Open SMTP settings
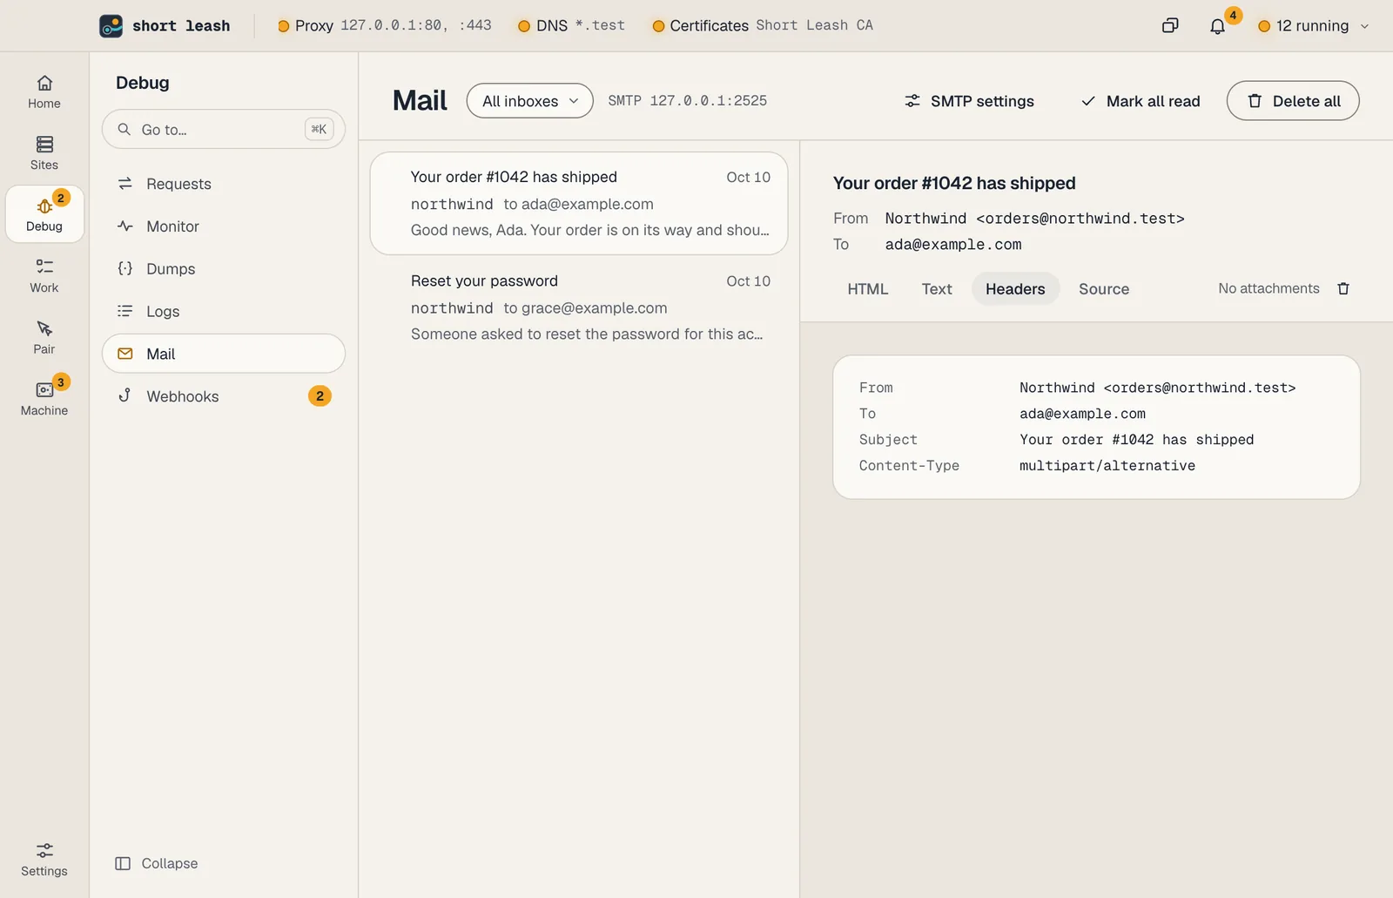The height and width of the screenshot is (898, 1393). tap(969, 101)
